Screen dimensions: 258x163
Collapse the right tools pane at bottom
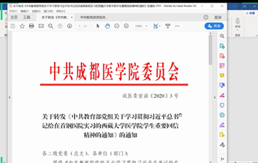click(222, 159)
